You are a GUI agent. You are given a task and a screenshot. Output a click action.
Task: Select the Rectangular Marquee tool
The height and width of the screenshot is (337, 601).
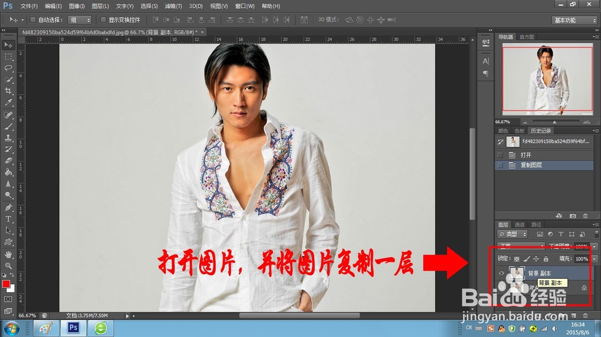pos(8,56)
